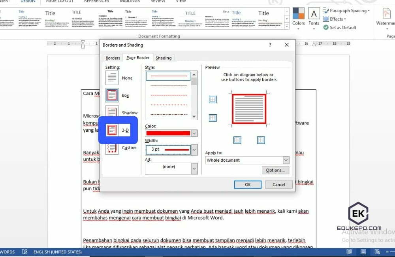Screen dimensions: 395x257
Task: Select the Custom border setting
Action: coord(112,147)
